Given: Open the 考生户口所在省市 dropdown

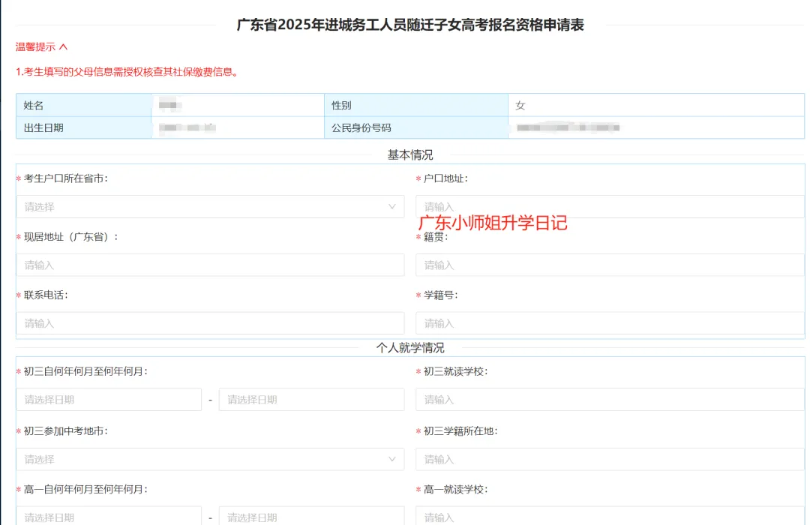Looking at the screenshot, I should 210,207.
